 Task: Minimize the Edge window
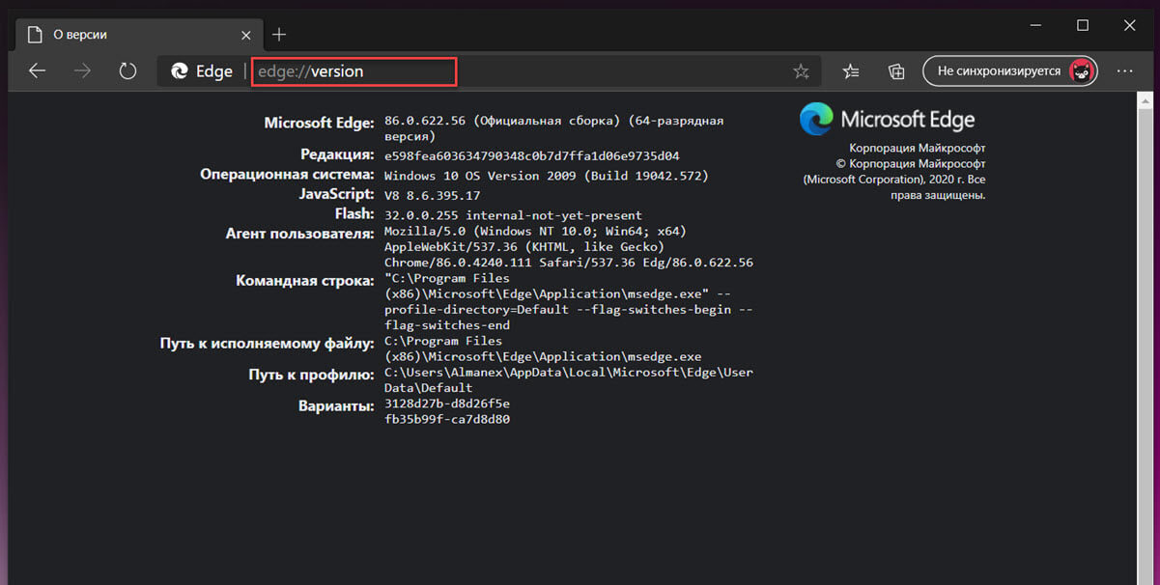(x=1036, y=25)
